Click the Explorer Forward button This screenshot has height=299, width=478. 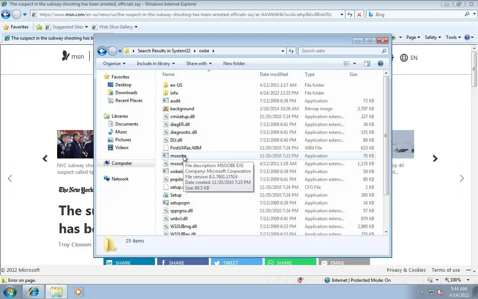pyautogui.click(x=112, y=51)
